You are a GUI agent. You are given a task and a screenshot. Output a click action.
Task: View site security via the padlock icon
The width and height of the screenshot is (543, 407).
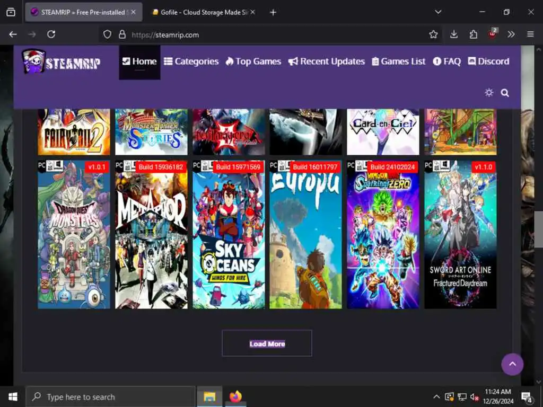(122, 34)
